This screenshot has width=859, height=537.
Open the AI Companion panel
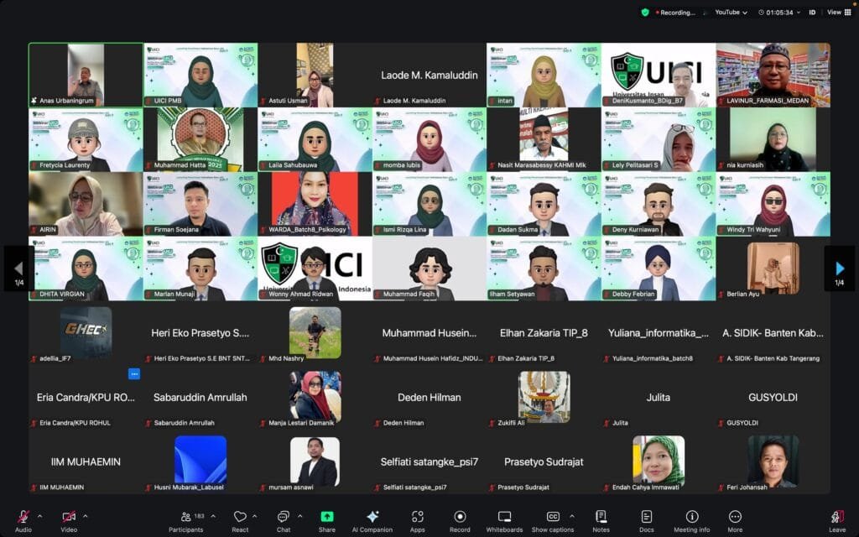(x=372, y=520)
